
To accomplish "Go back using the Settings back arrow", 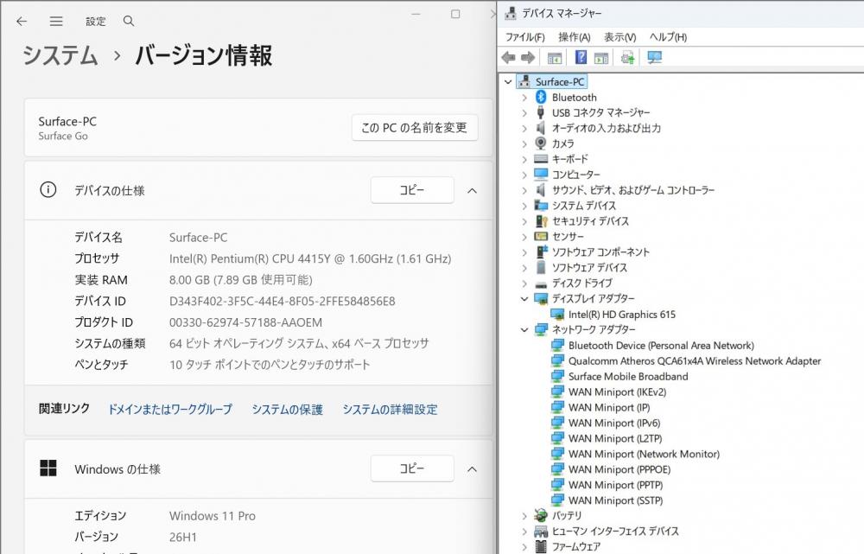I will click(x=22, y=21).
